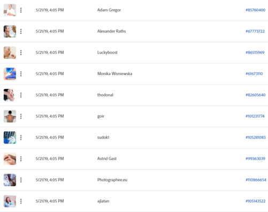
Task: Open the three-dot menu beside Monika Wisniewska
Action: (x=21, y=74)
